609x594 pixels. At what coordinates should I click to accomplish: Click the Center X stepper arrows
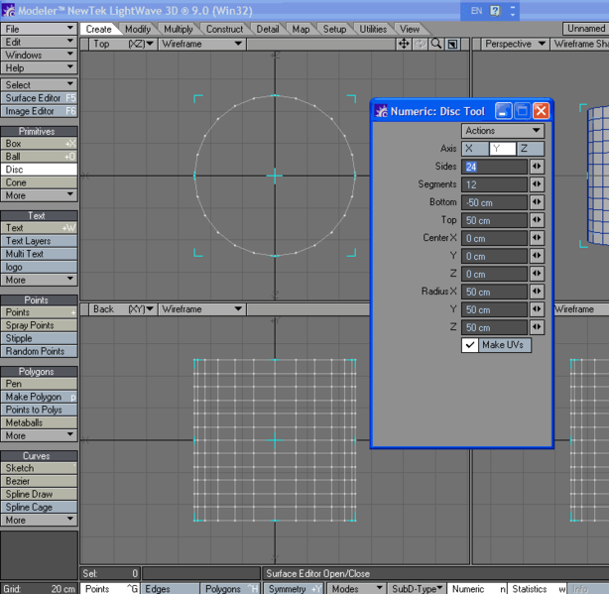(x=537, y=238)
